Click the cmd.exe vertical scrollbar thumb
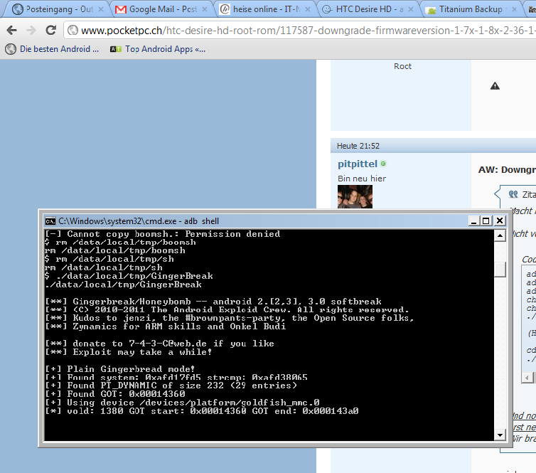 (500, 269)
